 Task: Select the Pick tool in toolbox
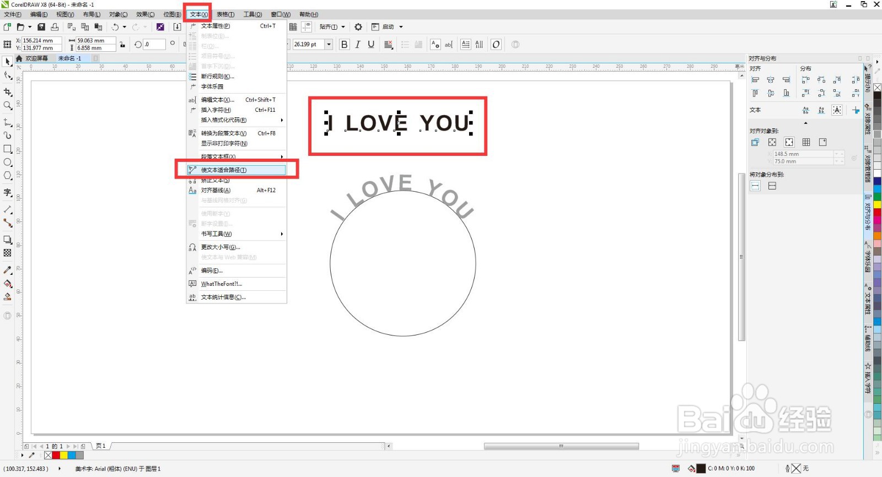tap(8, 61)
